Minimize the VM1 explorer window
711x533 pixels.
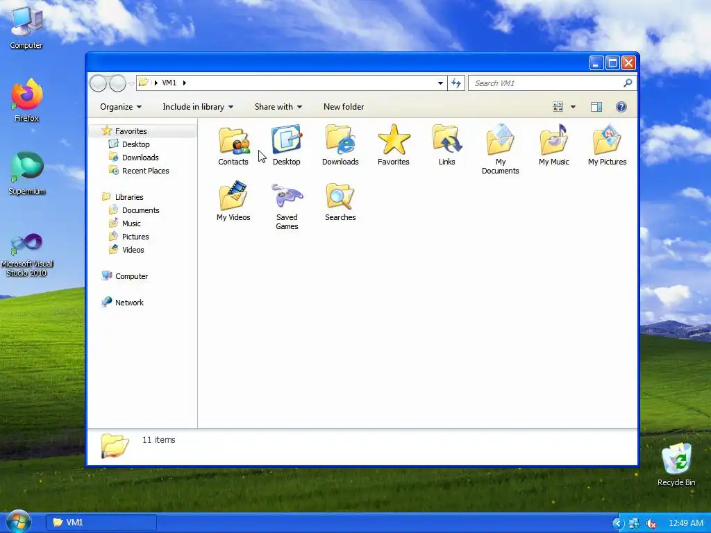(596, 63)
